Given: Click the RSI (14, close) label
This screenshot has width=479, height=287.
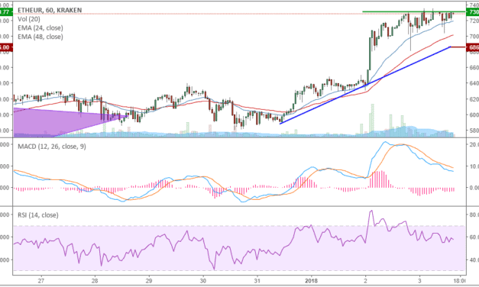Looking at the screenshot, I should pyautogui.click(x=38, y=215).
